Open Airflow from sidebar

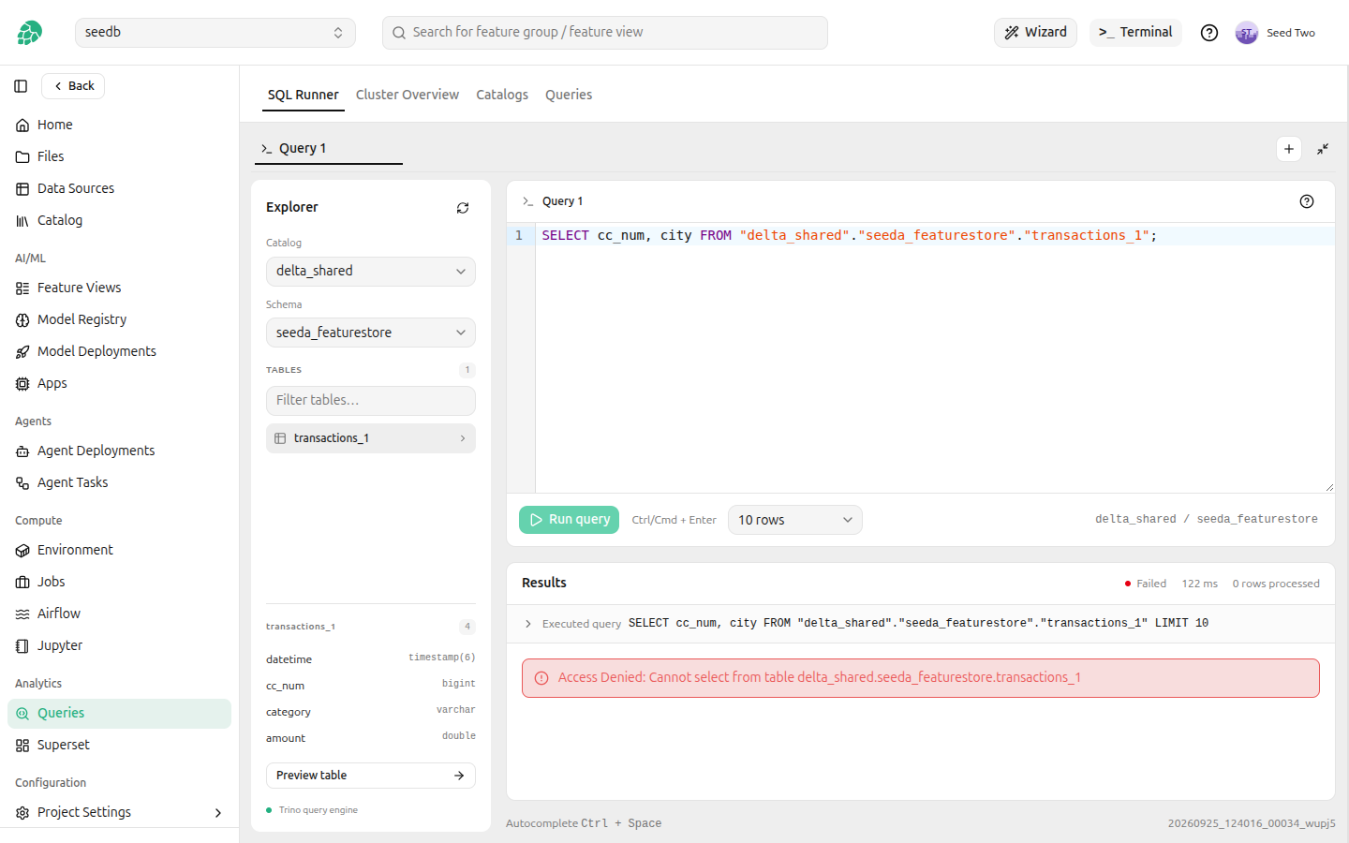pyautogui.click(x=120, y=614)
